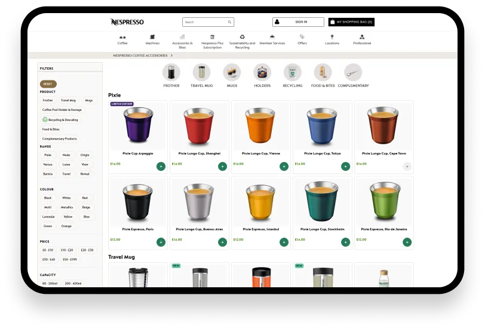Add Pixie Espresso, Istanbul to bag
Image resolution: width=485 pixels, height=329 pixels.
pos(284,242)
